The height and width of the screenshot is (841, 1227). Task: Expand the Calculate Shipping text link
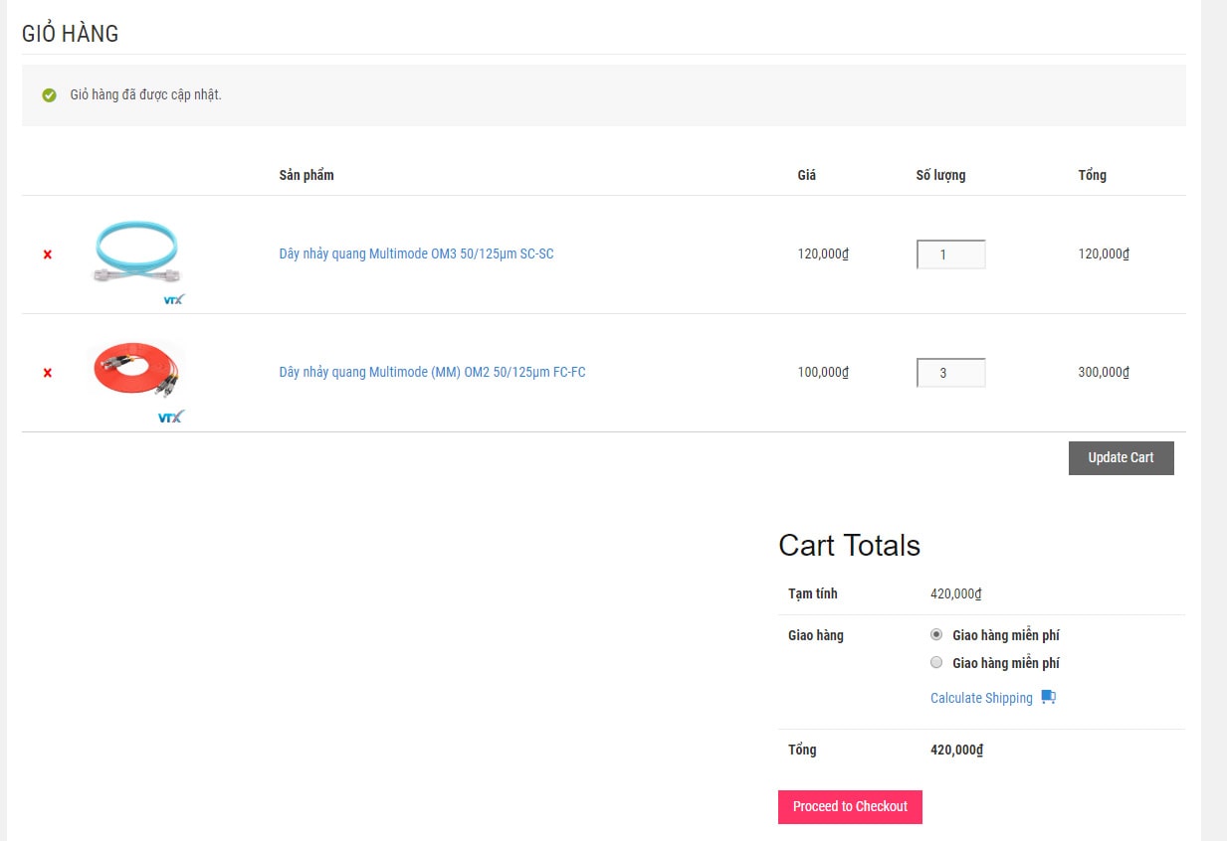tap(981, 698)
